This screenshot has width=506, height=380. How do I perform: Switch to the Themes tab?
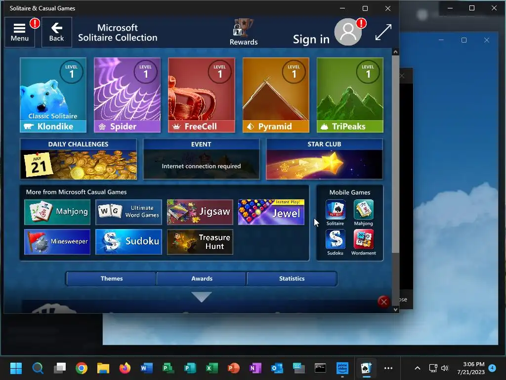(x=111, y=279)
